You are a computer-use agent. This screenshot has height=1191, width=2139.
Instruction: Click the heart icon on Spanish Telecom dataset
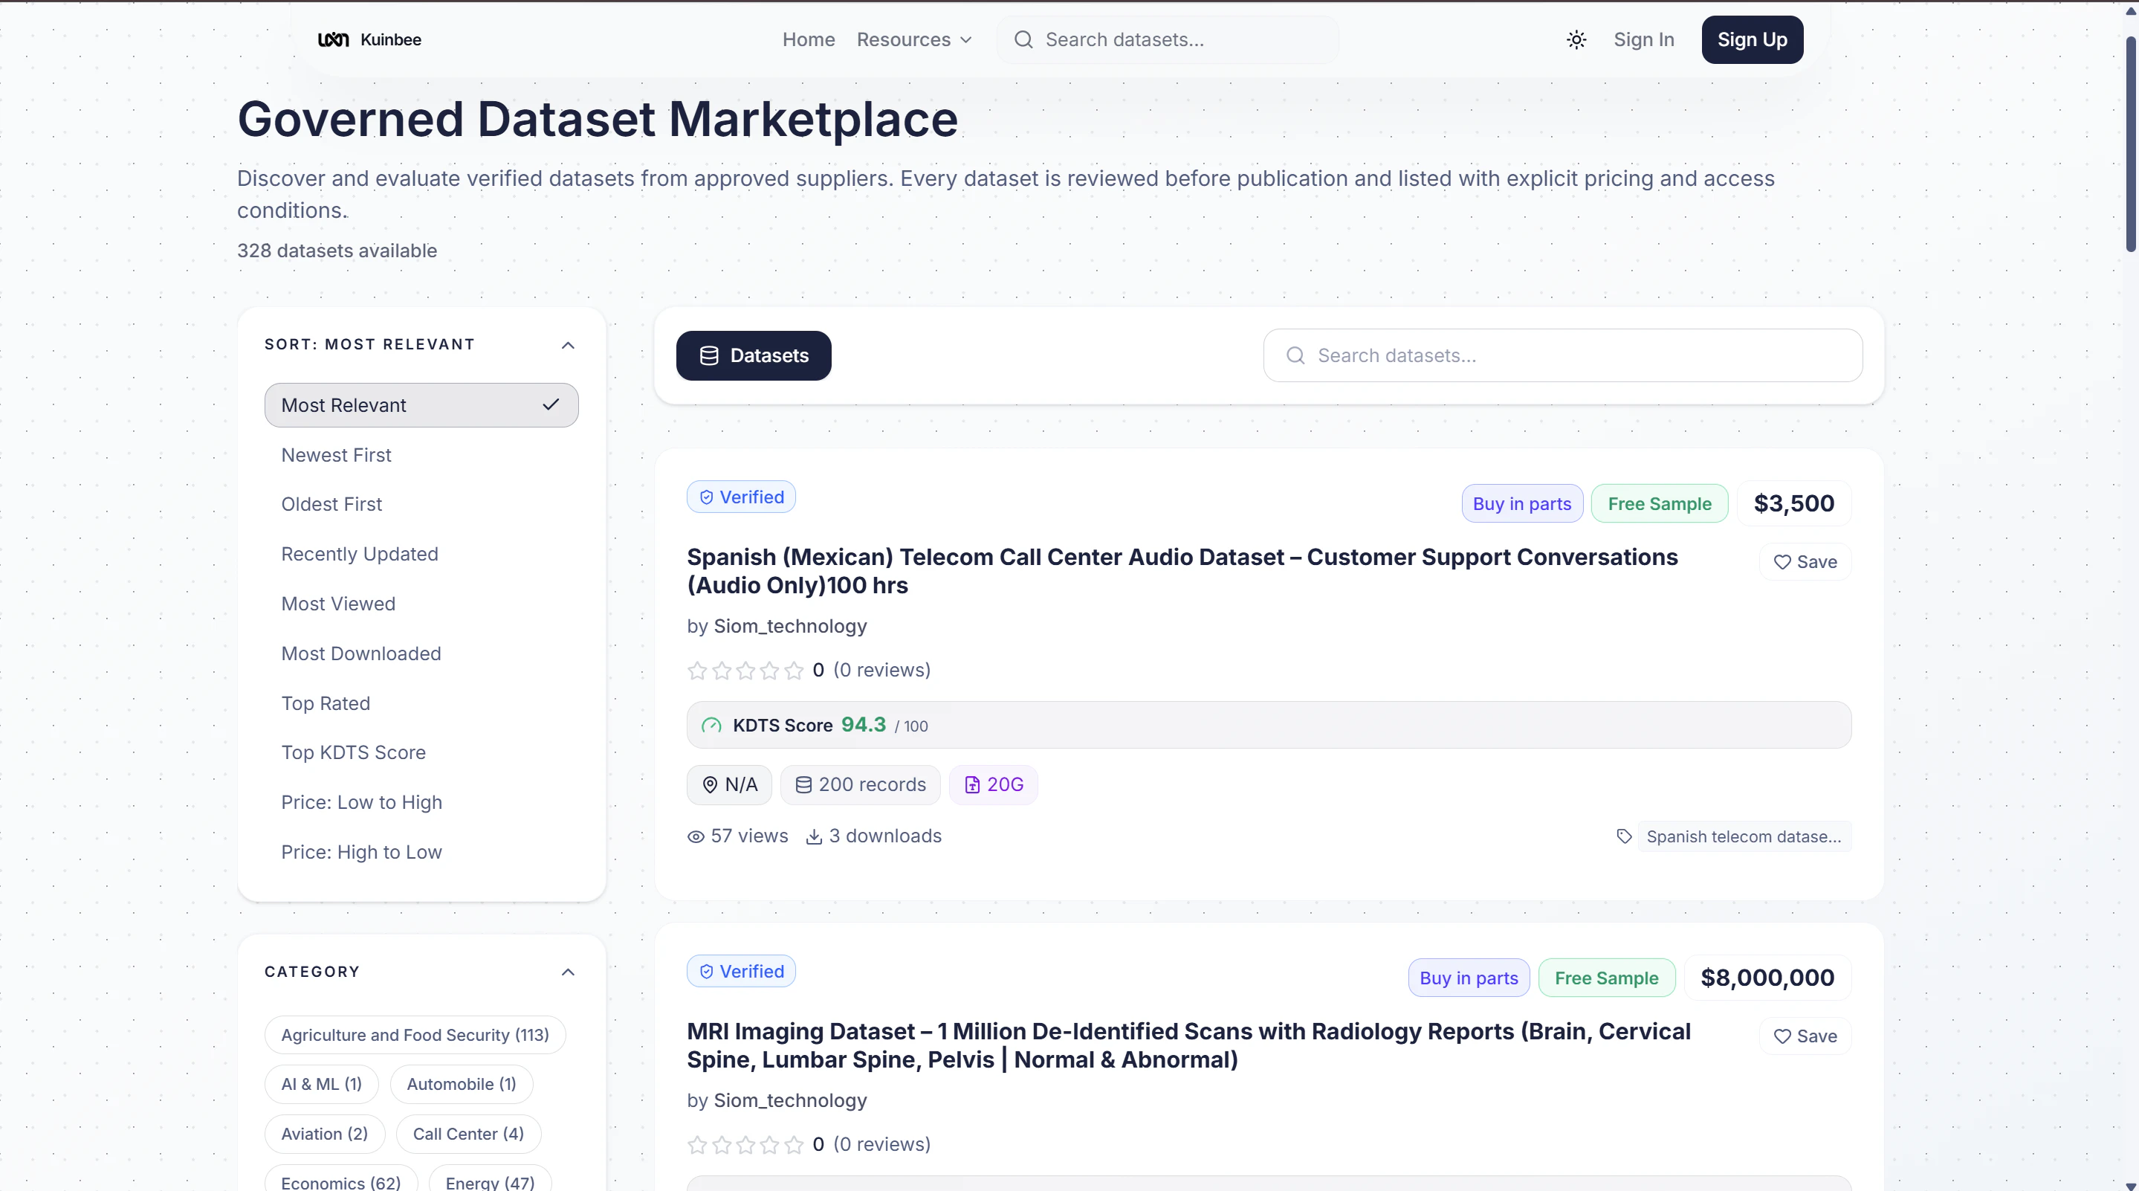(1782, 562)
